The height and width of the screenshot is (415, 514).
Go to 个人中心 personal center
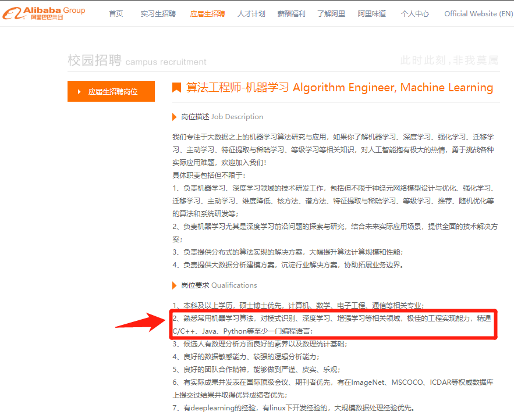pyautogui.click(x=414, y=14)
